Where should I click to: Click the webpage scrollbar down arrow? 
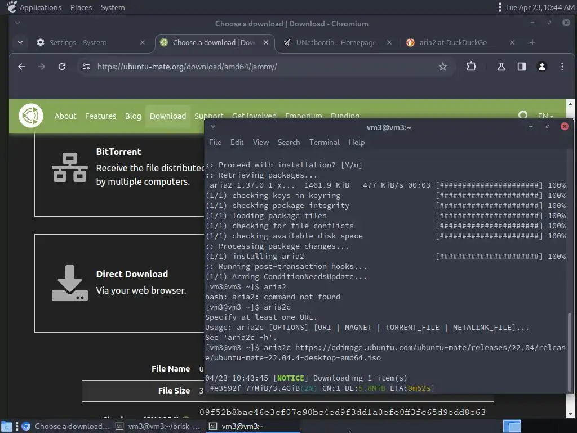pos(570,413)
